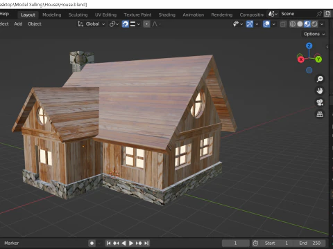Open the Add menu in the viewport header
The image size is (333, 249).
click(x=18, y=24)
